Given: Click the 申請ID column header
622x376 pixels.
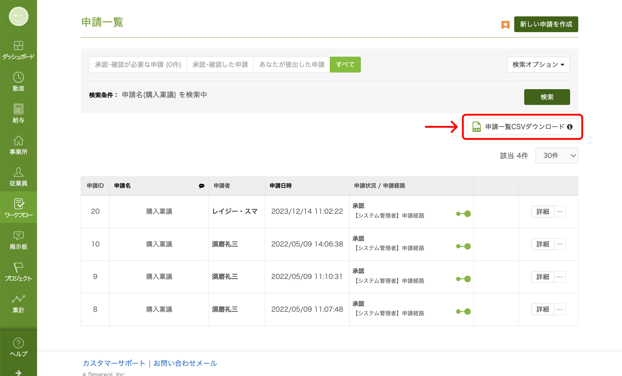Looking at the screenshot, I should [95, 186].
